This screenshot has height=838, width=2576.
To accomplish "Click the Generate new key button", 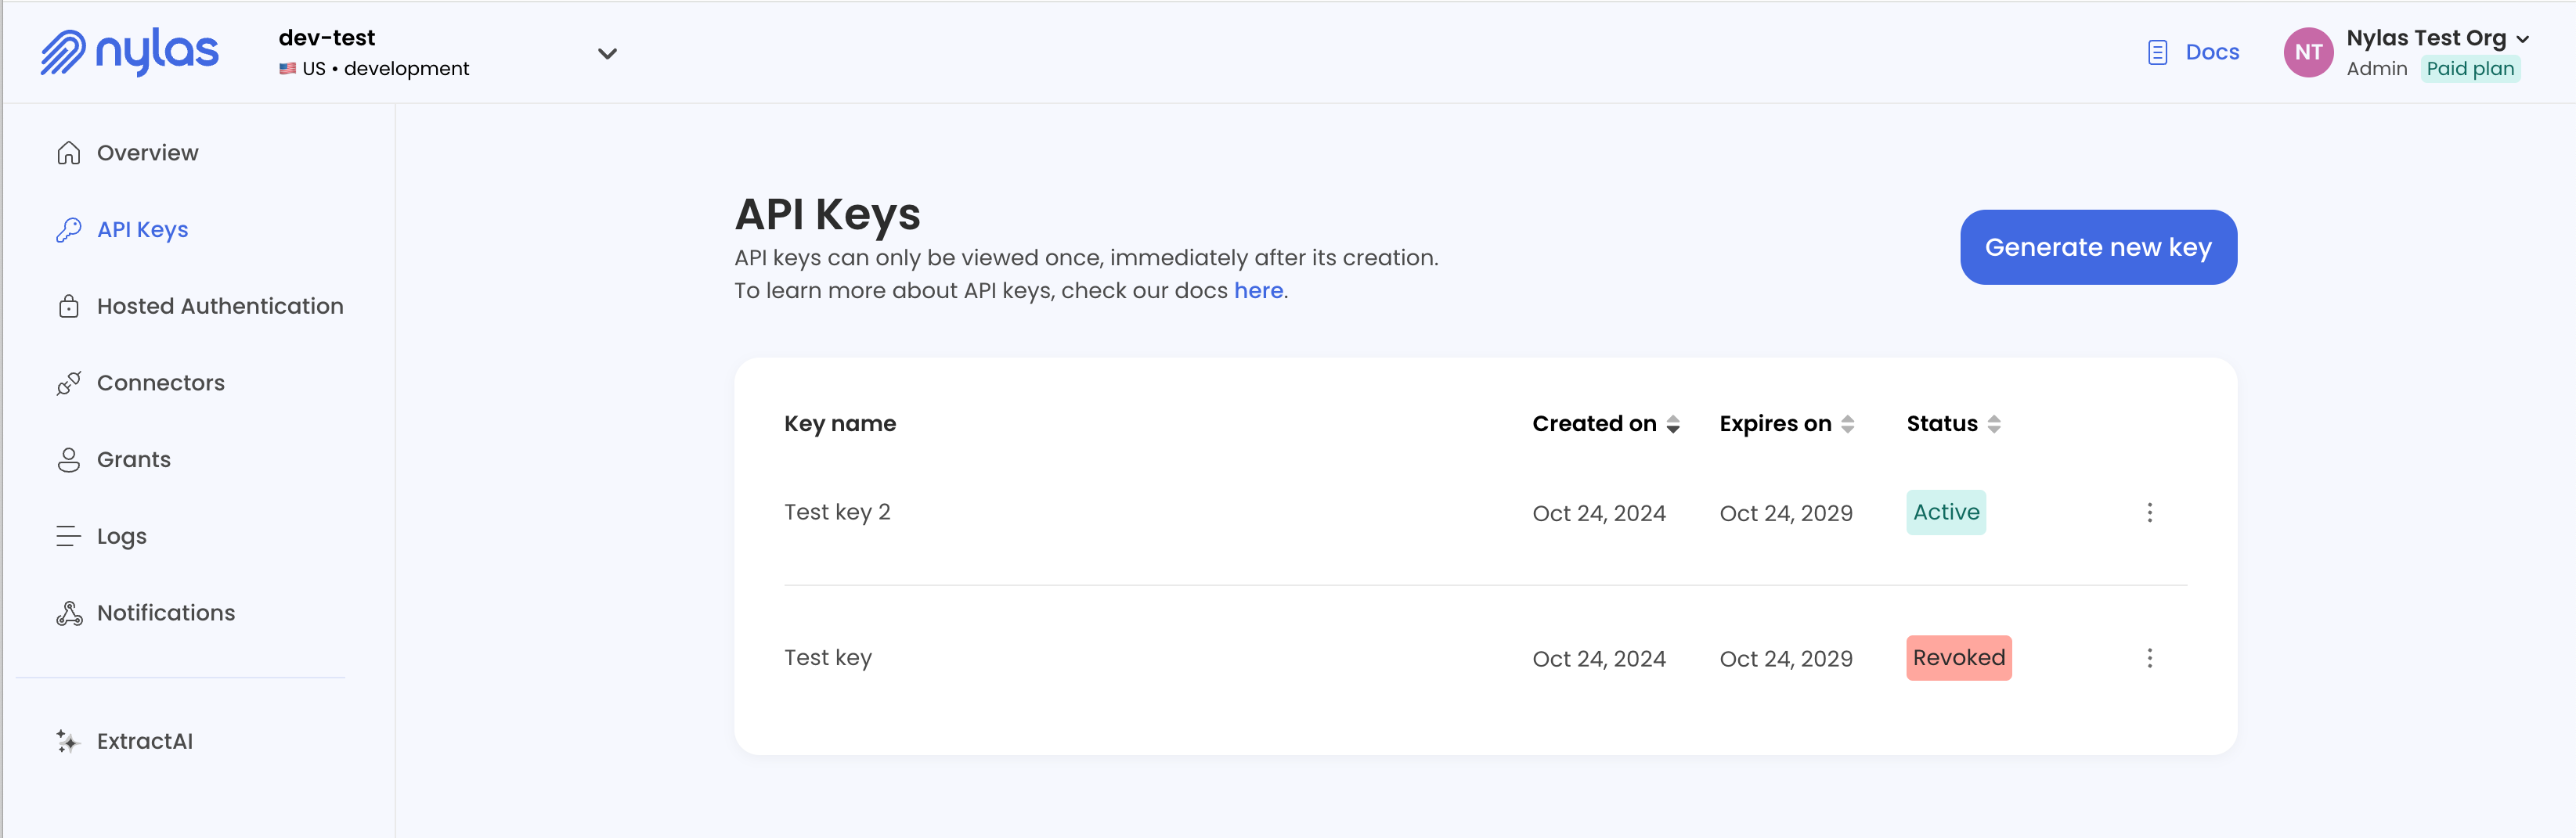I will (2098, 246).
